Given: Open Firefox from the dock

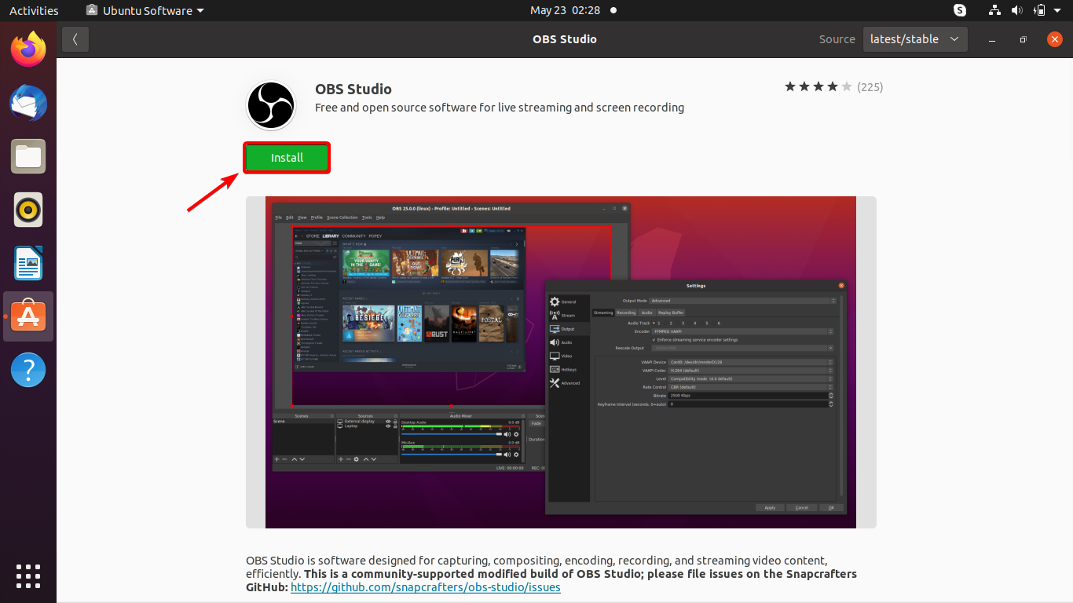Looking at the screenshot, I should coord(28,50).
